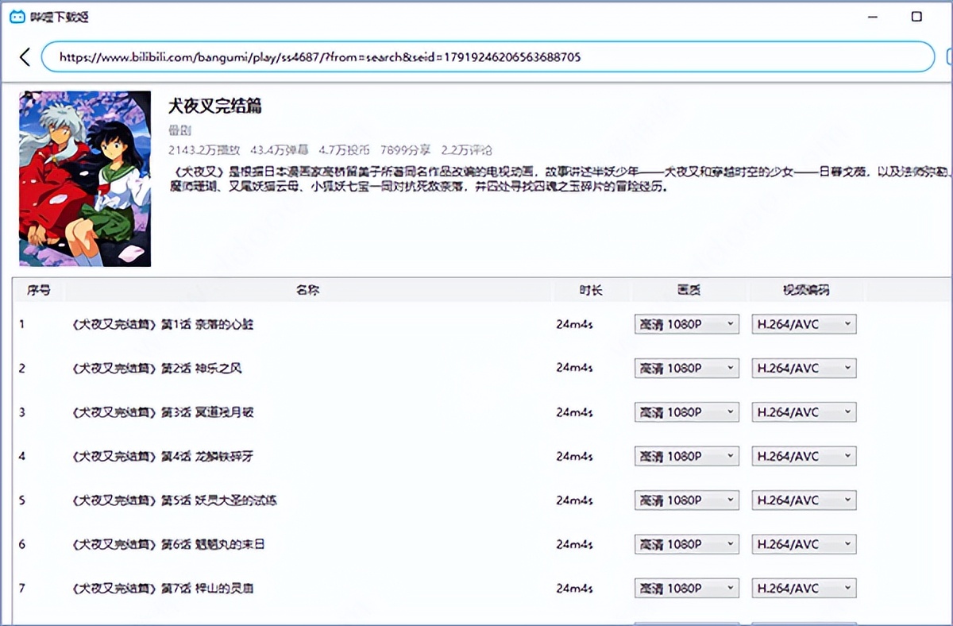Click the 序号 column header
Screen dimensions: 953x626
click(x=38, y=291)
